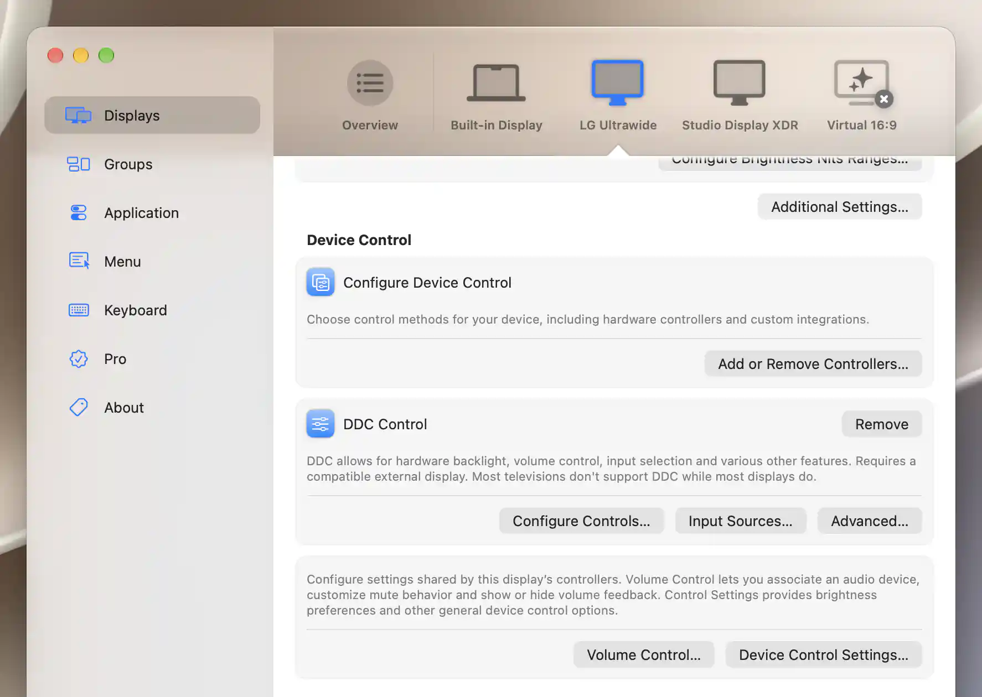The height and width of the screenshot is (697, 982).
Task: Select the Studio Display XDR monitor icon
Action: coord(740,83)
